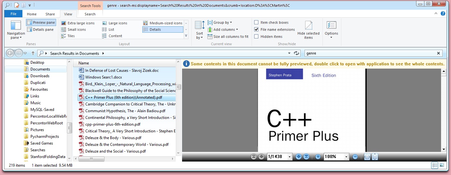Enable the Hidden items checkbox
Image resolution: width=451 pixels, height=175 pixels.
click(x=256, y=37)
